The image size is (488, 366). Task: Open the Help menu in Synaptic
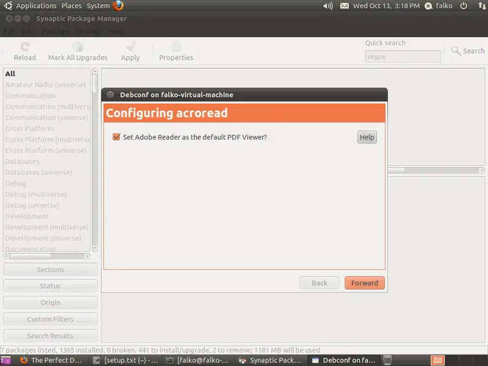115,32
